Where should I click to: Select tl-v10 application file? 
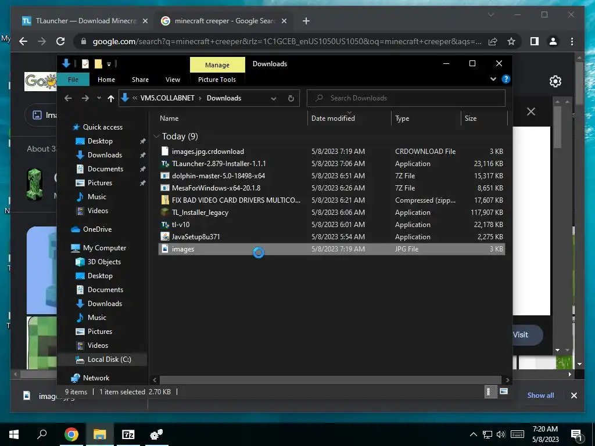[331, 225]
